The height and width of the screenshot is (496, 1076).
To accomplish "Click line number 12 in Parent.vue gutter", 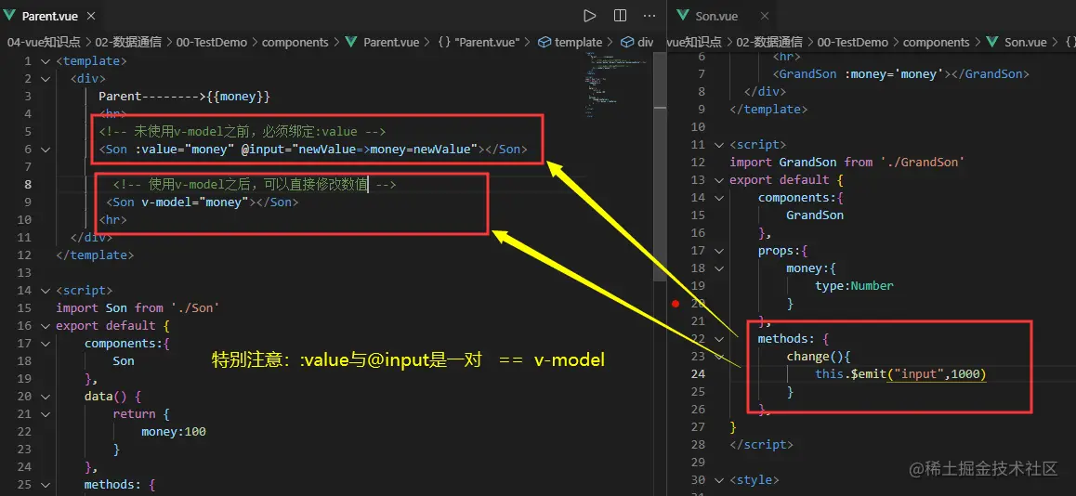I will coord(25,255).
